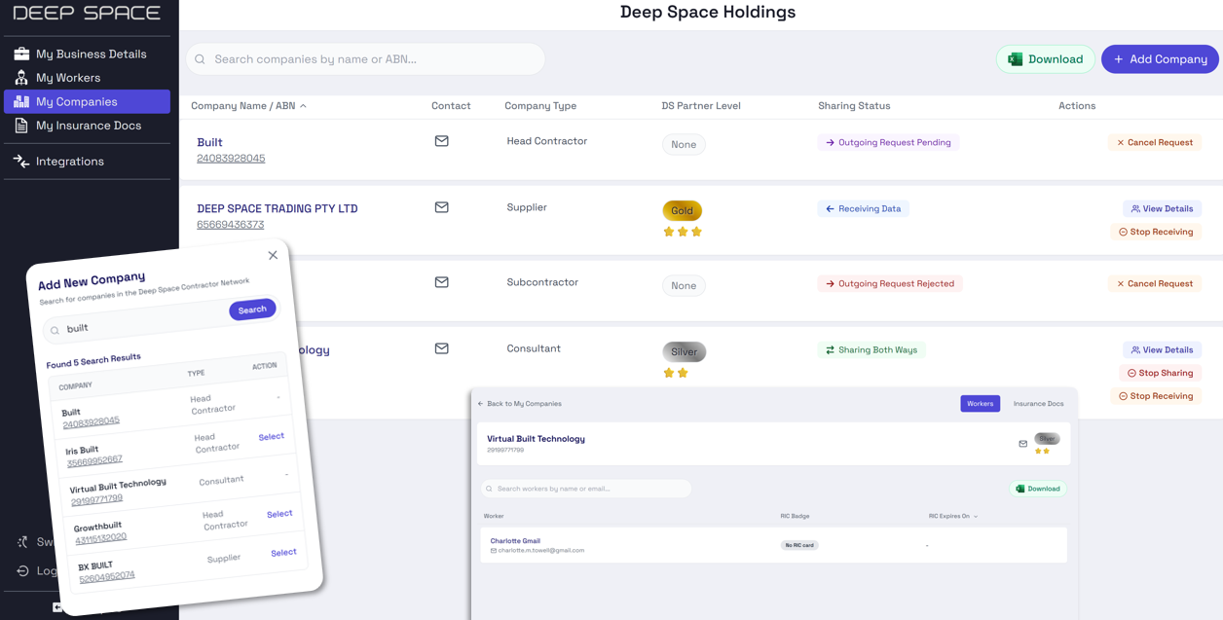Click the mail icon in the Subcontractor row
Viewport: 1223px width, 620px height.
click(441, 282)
